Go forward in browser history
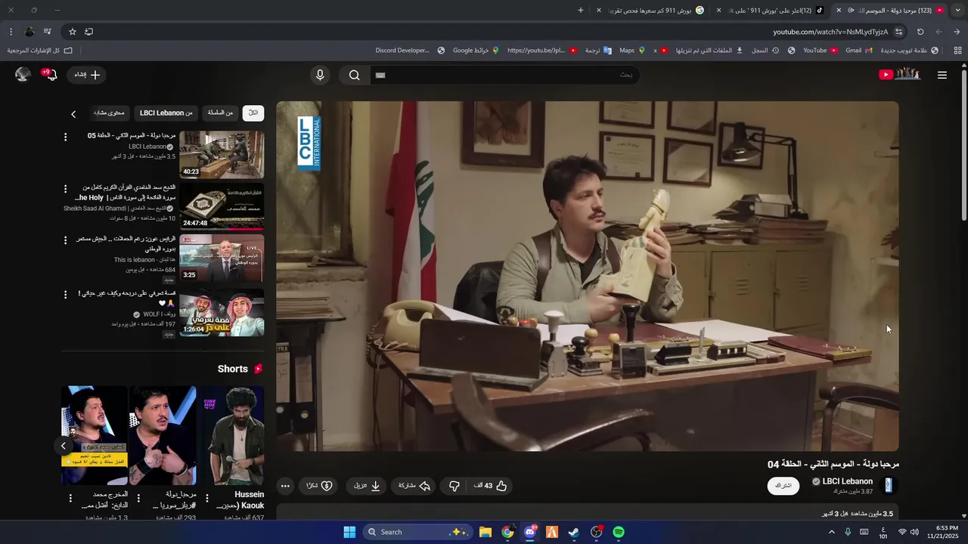The image size is (968, 544). tap(939, 32)
